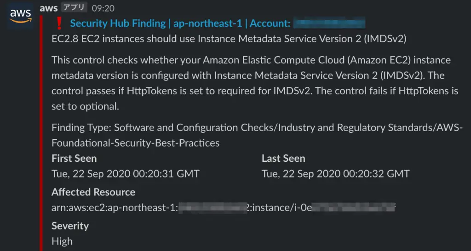Click the EC2.8 IMDSv2 finding headline
The height and width of the screenshot is (251, 471).
[229, 39]
